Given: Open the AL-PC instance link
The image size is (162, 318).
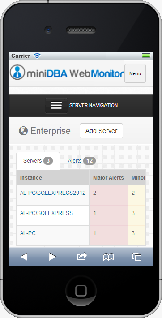Looking at the screenshot, I should (x=28, y=233).
